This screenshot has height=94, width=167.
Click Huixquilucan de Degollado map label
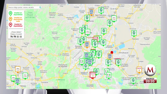click(63, 66)
